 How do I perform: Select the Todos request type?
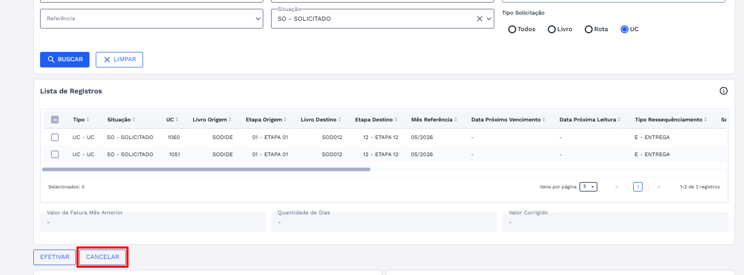tap(512, 29)
